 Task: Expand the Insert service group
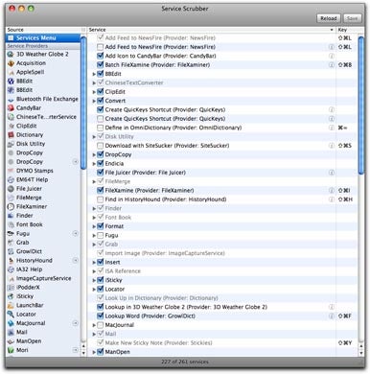[94, 262]
